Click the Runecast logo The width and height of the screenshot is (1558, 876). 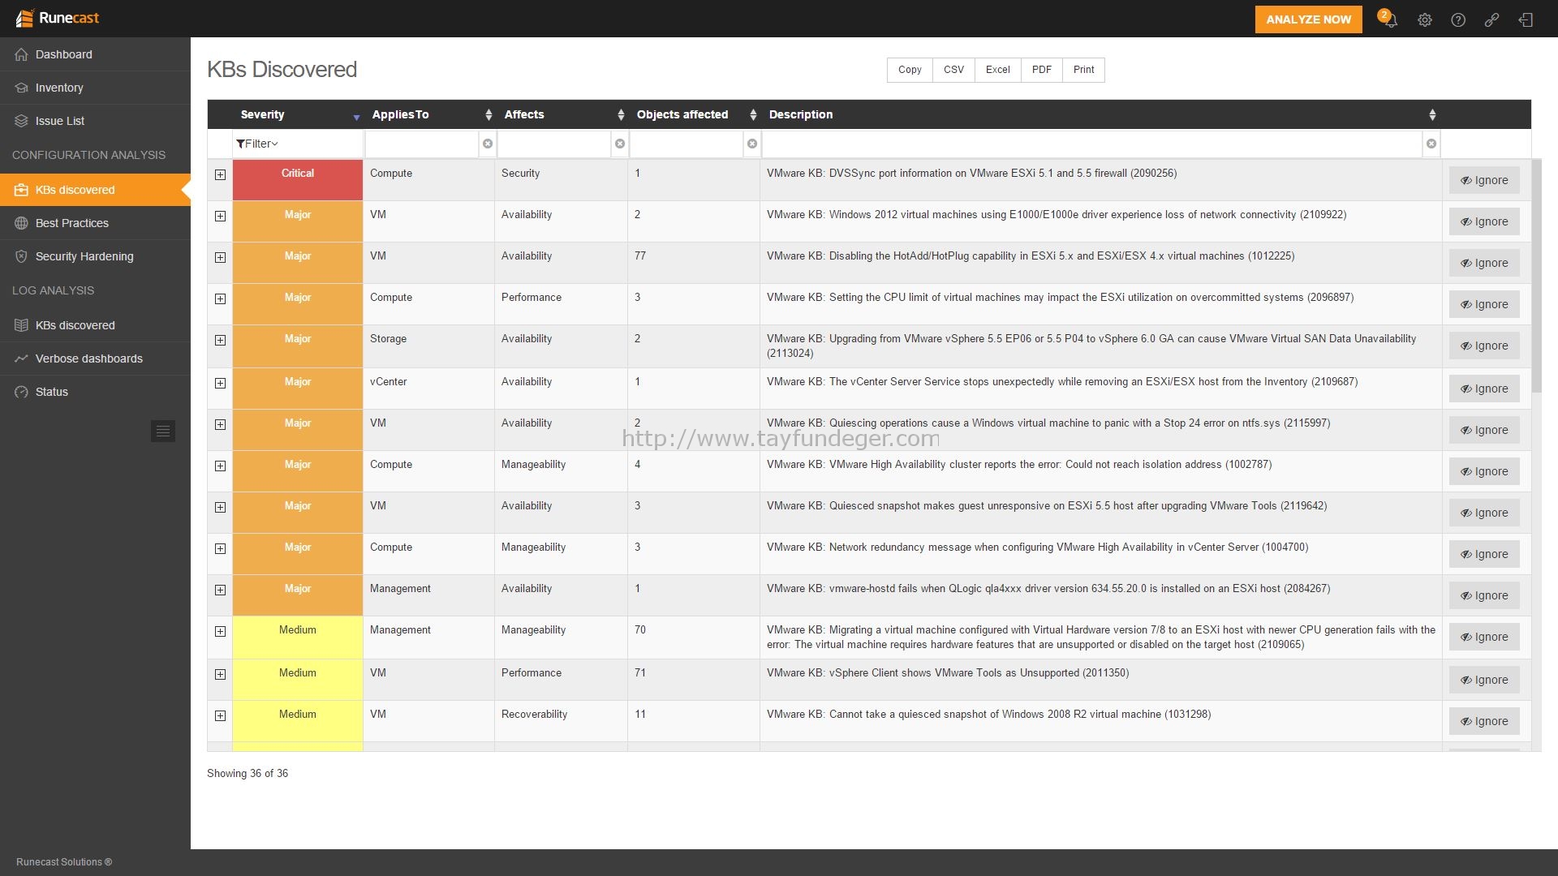click(x=58, y=18)
